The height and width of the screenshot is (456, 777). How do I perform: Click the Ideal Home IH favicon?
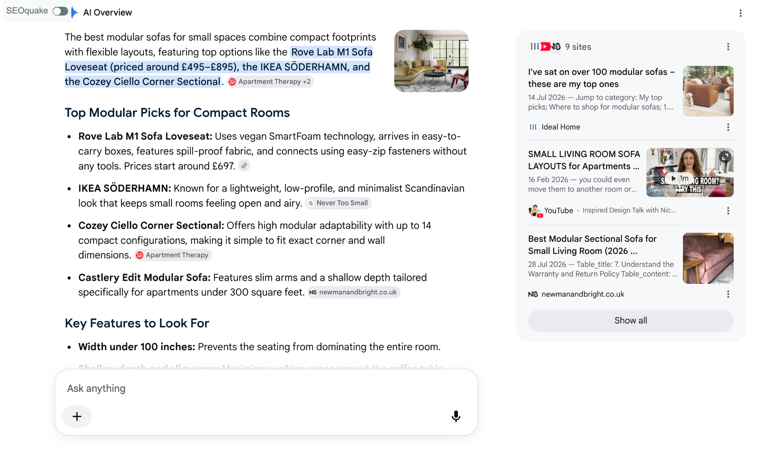[x=533, y=127]
